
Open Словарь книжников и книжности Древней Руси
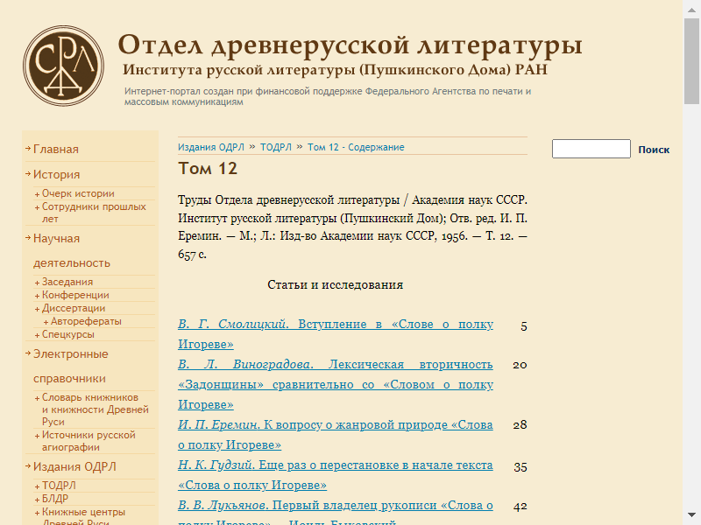pos(96,409)
